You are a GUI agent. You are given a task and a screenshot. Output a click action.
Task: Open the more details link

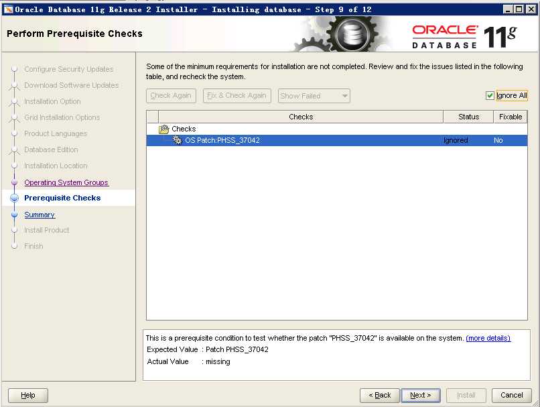(x=488, y=338)
